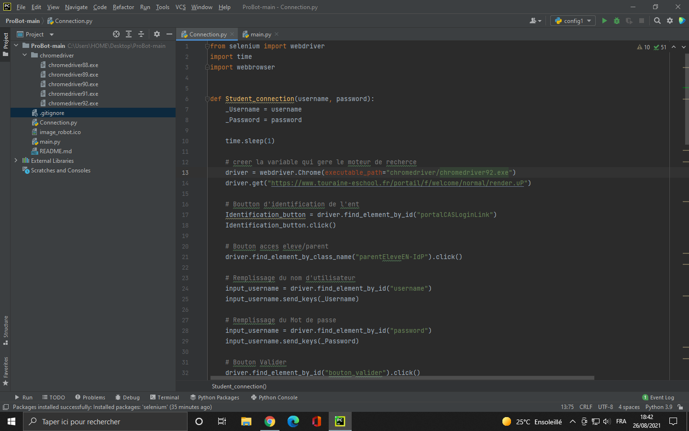This screenshot has height=431, width=689.
Task: Expand all nodes in the Project tree
Action: [x=128, y=34]
